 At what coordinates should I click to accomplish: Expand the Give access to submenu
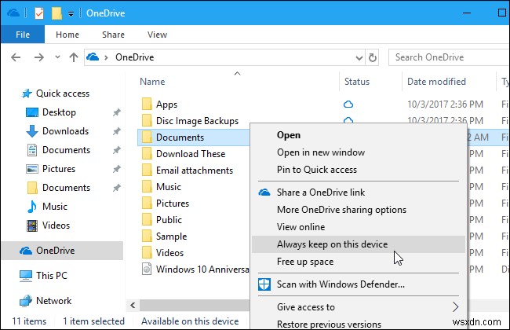pos(359,307)
